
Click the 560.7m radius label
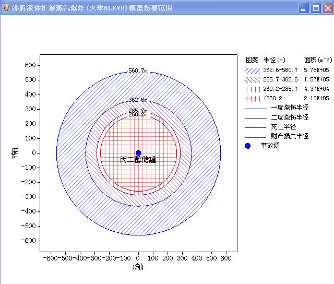138,70
